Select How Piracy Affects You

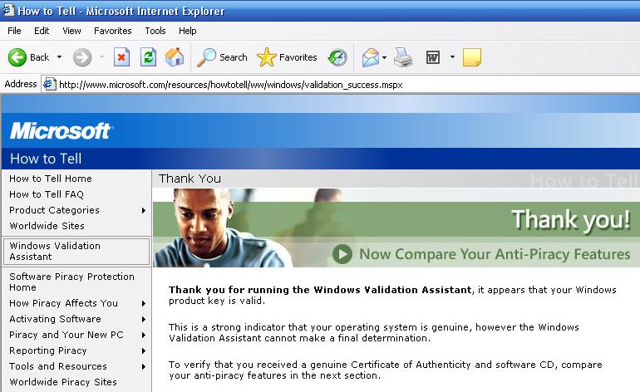(x=63, y=303)
